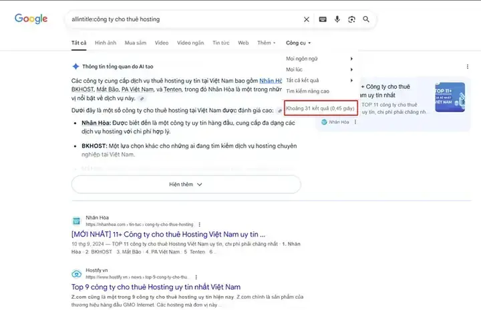The image size is (481, 310).
Task: Click the magnifier search button
Action: click(366, 19)
